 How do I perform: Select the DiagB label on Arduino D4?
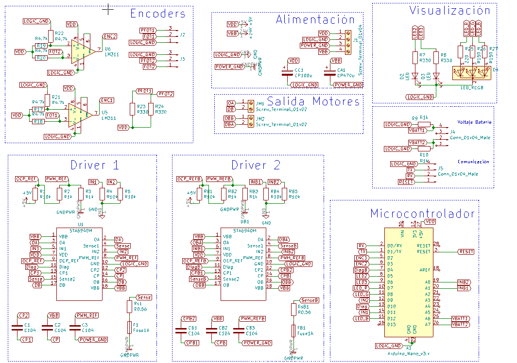(x=361, y=270)
